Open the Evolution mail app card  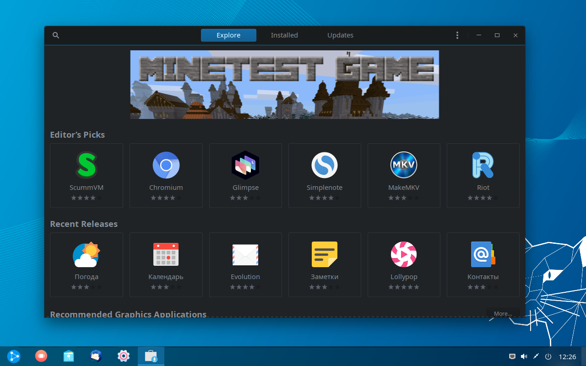(245, 265)
